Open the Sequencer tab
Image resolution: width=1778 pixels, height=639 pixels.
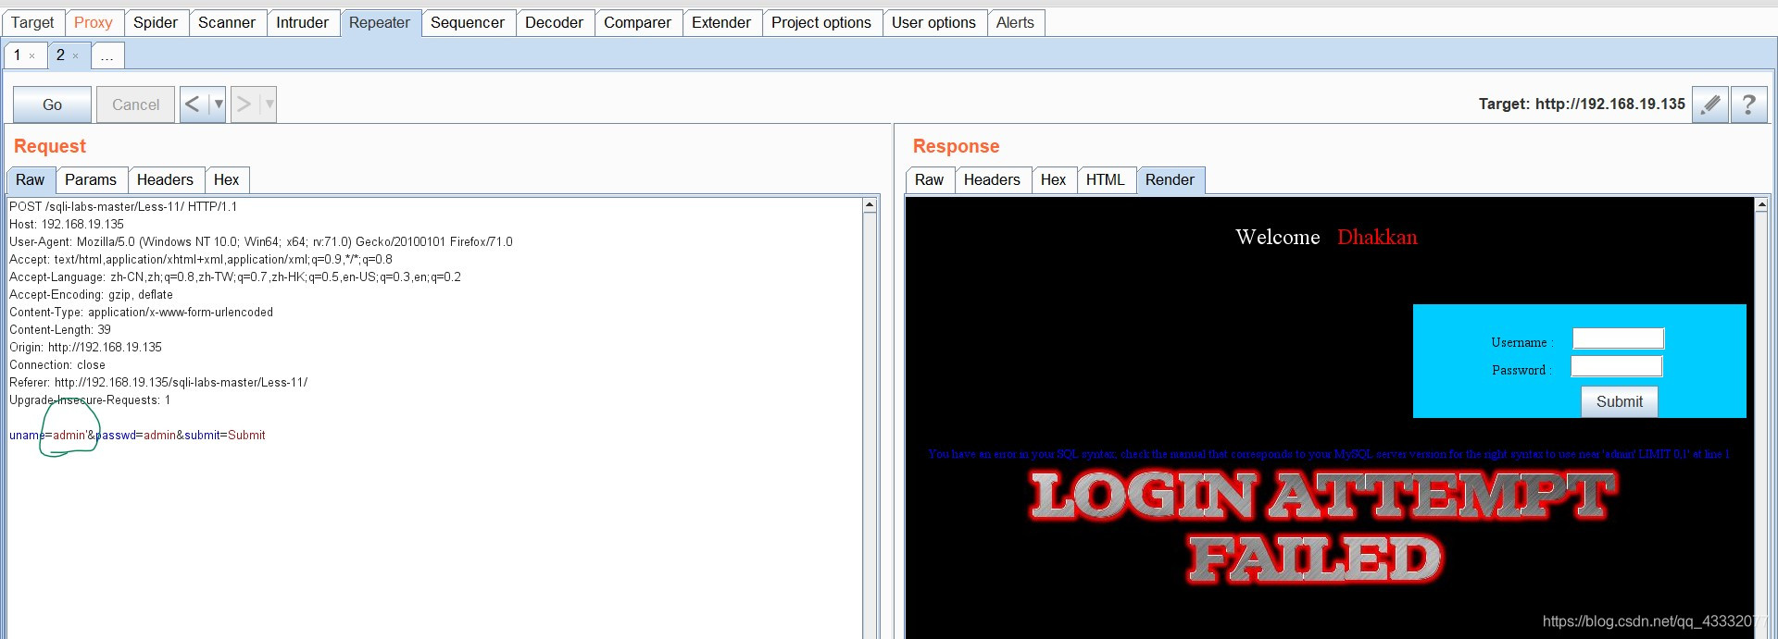click(x=468, y=22)
